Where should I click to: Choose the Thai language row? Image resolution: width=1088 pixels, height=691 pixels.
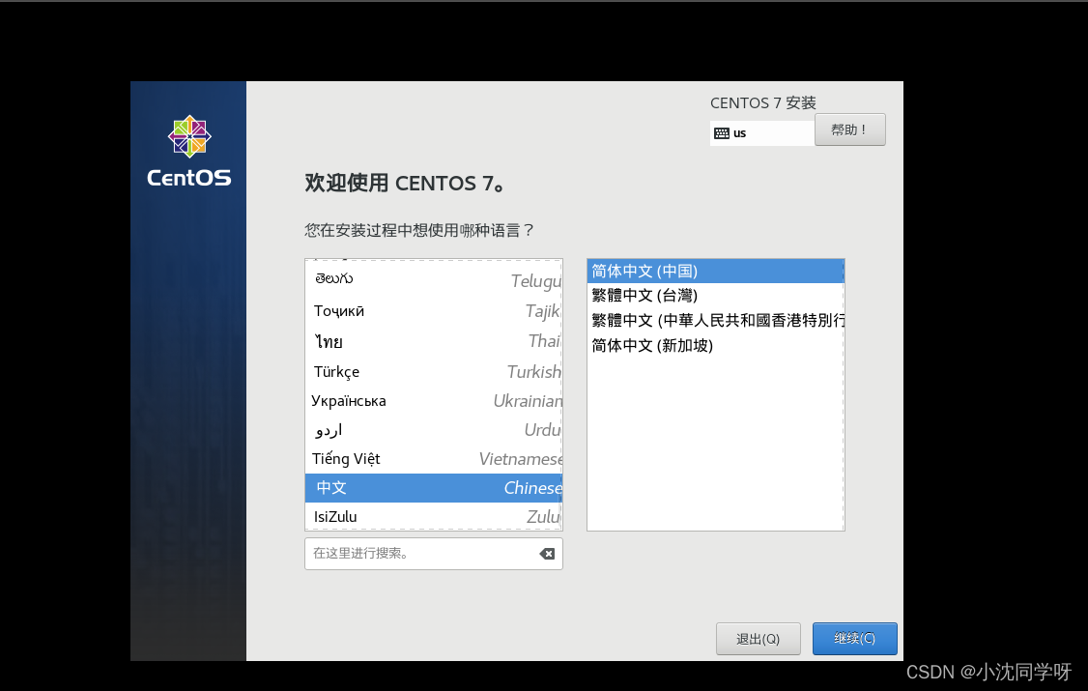pyautogui.click(x=434, y=340)
